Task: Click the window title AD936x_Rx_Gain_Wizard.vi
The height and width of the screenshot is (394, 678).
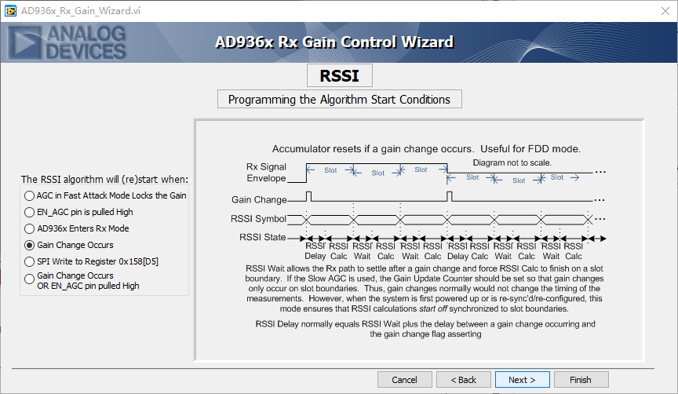Action: click(81, 11)
